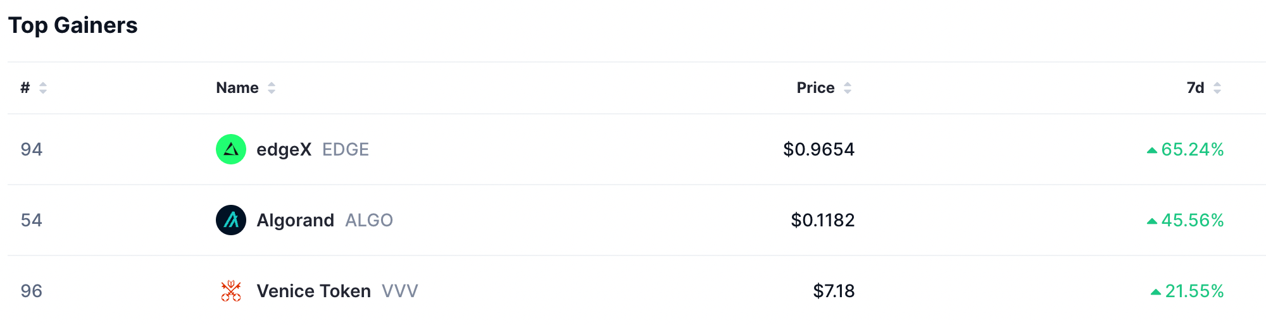Click the $7.18 price value
The width and height of the screenshot is (1266, 325).
click(x=834, y=291)
